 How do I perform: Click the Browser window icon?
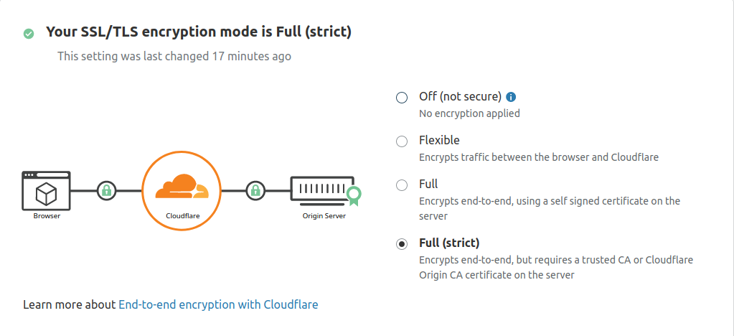pyautogui.click(x=46, y=190)
